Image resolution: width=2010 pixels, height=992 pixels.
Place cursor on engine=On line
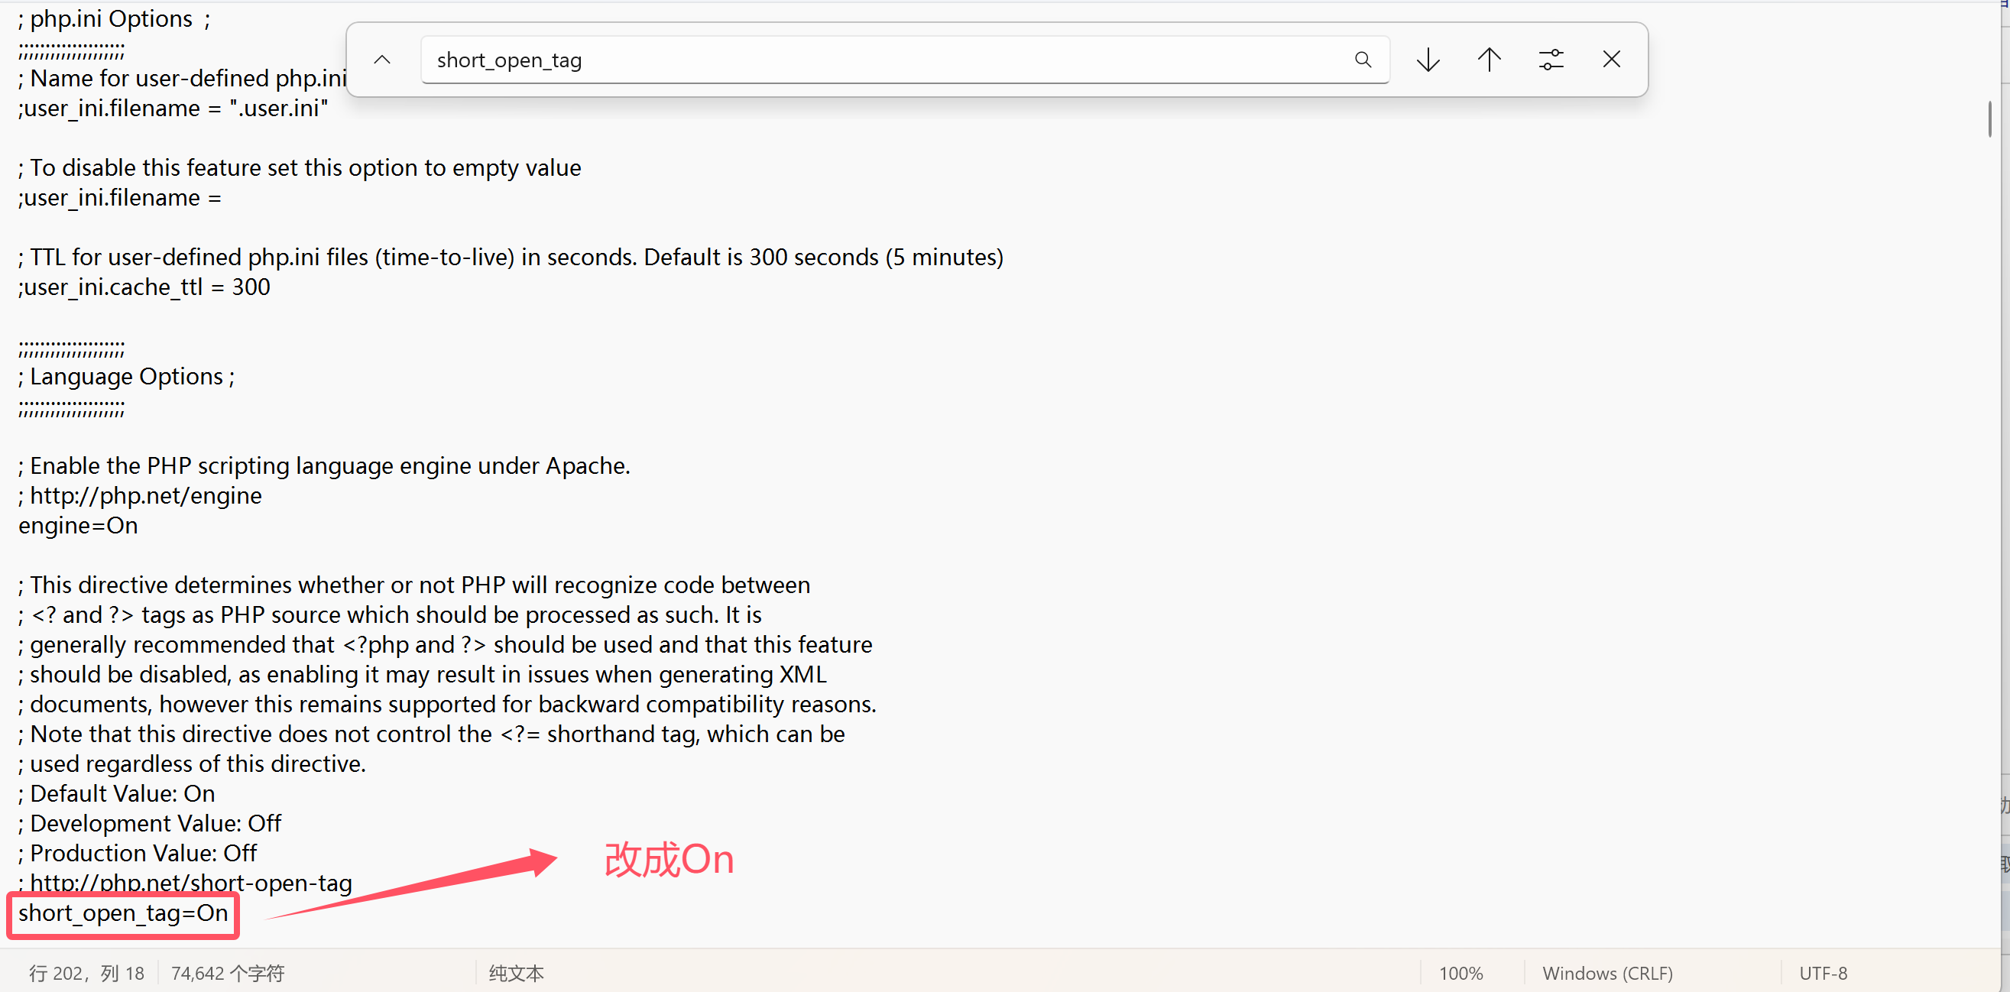[x=78, y=525]
